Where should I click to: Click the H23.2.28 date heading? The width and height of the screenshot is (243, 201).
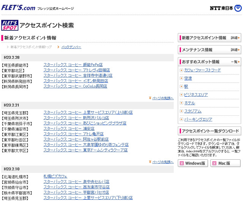(12, 57)
